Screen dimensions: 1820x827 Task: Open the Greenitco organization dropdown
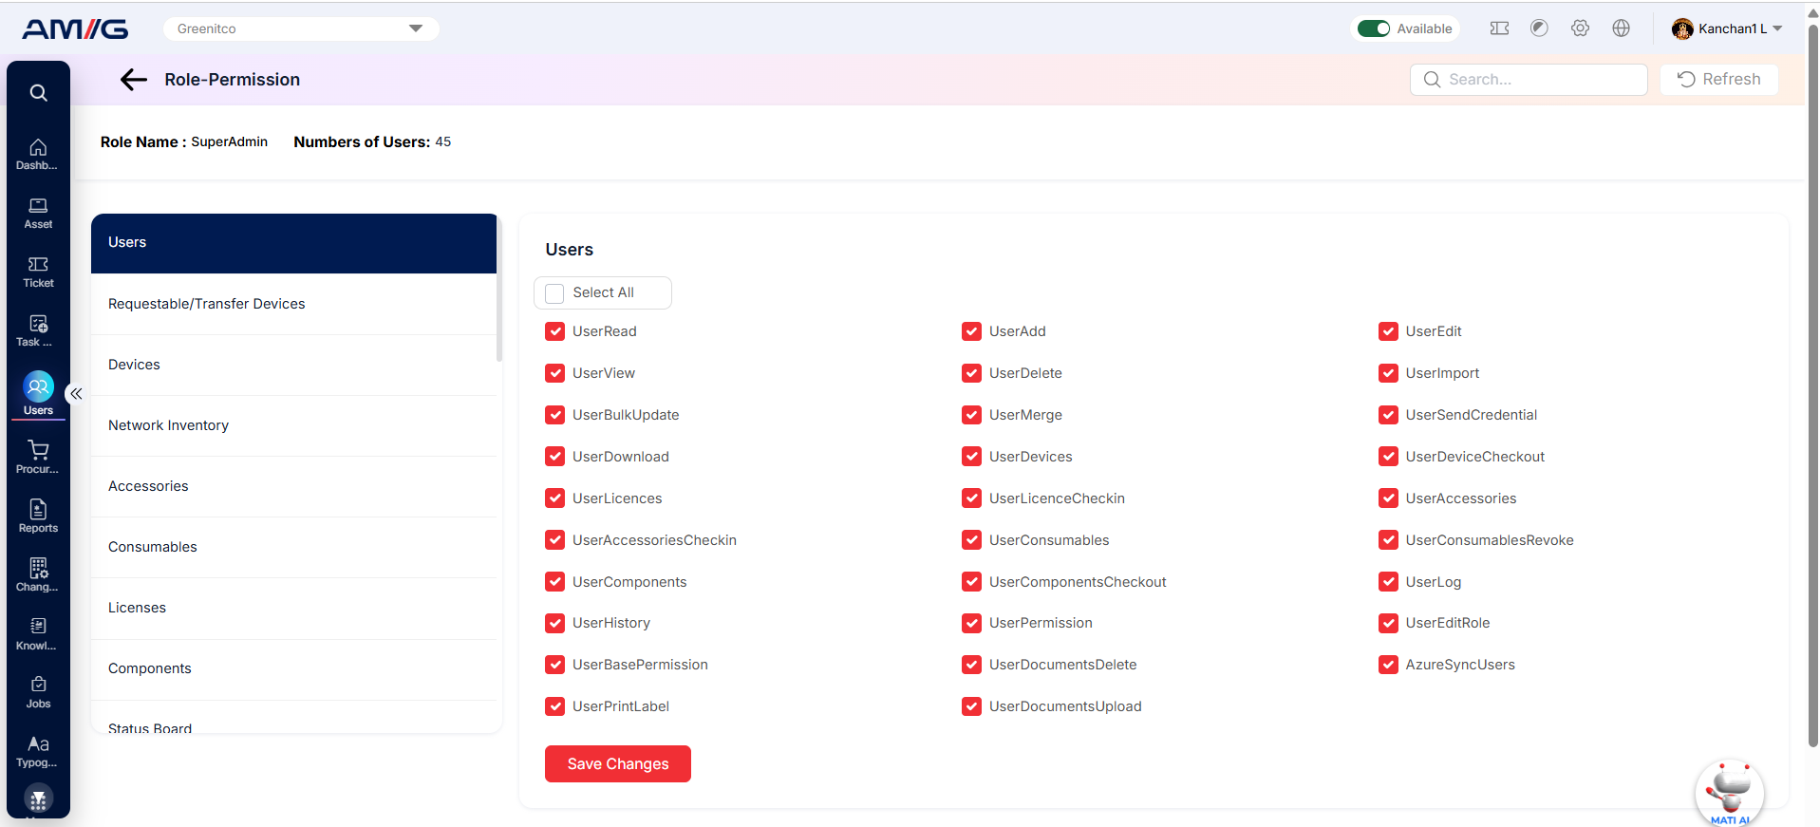click(x=301, y=28)
